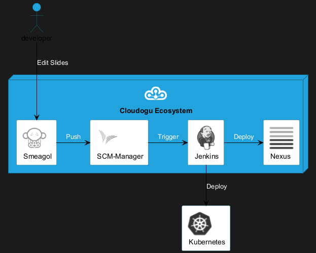Screen dimensions: 316x253
Task: Select the Nexus striped bars icon
Action: pos(281,136)
